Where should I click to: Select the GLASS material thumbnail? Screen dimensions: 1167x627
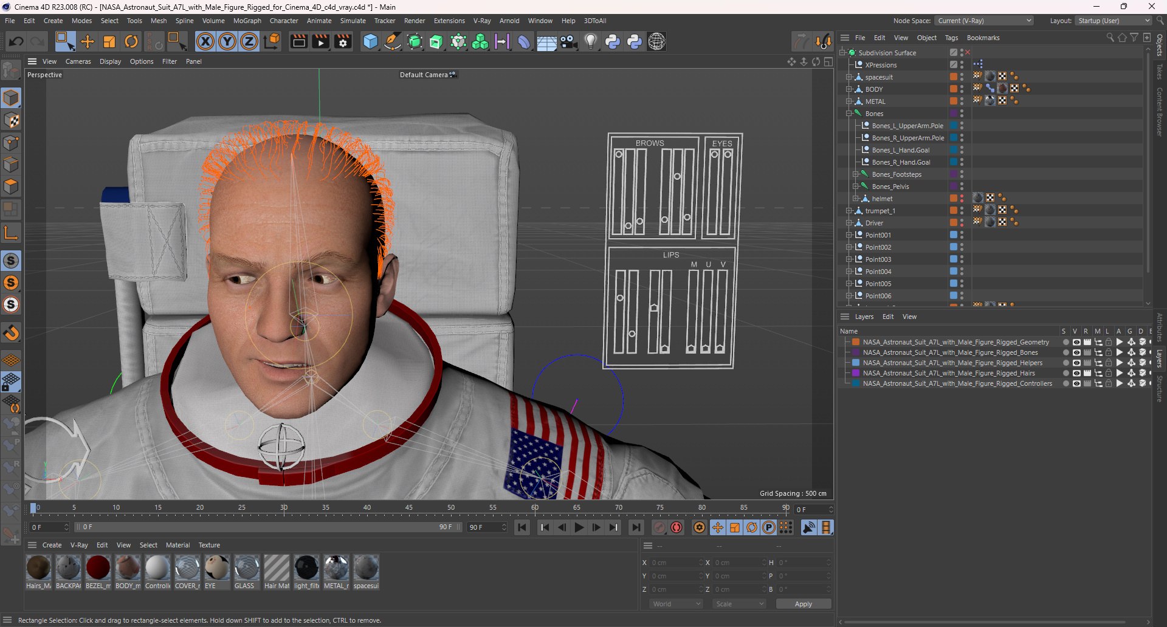coord(247,567)
